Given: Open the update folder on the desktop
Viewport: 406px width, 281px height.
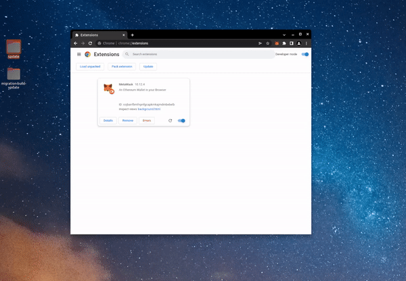Looking at the screenshot, I should tap(14, 49).
